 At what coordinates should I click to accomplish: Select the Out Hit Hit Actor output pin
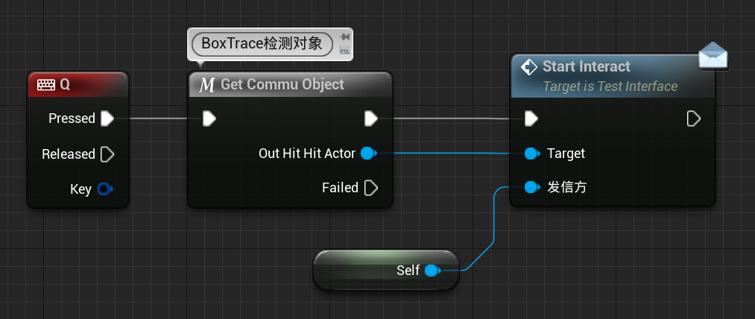[x=369, y=154]
